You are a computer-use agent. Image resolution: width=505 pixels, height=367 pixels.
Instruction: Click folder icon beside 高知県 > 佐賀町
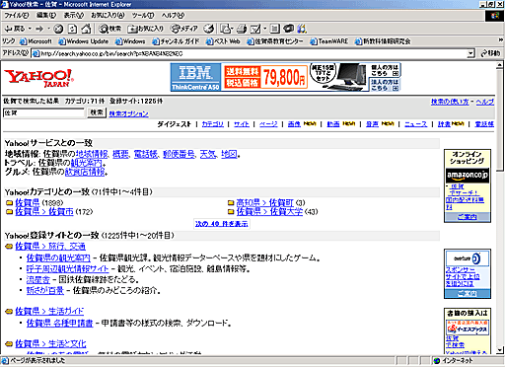click(x=231, y=203)
